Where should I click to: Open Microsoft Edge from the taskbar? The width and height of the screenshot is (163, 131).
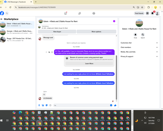coord(20,113)
